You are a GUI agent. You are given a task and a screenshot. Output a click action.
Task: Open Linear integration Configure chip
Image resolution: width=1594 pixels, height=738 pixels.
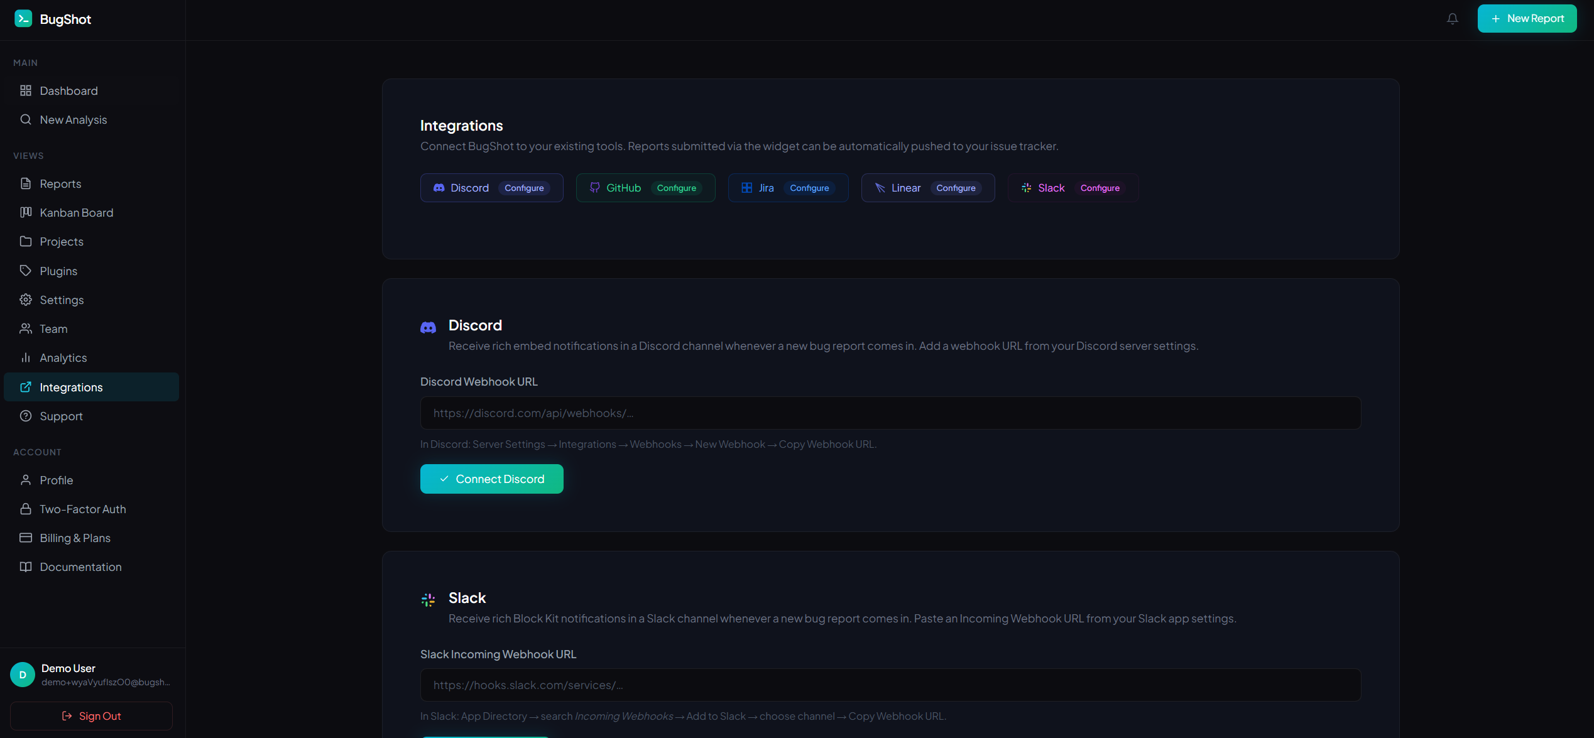point(956,188)
